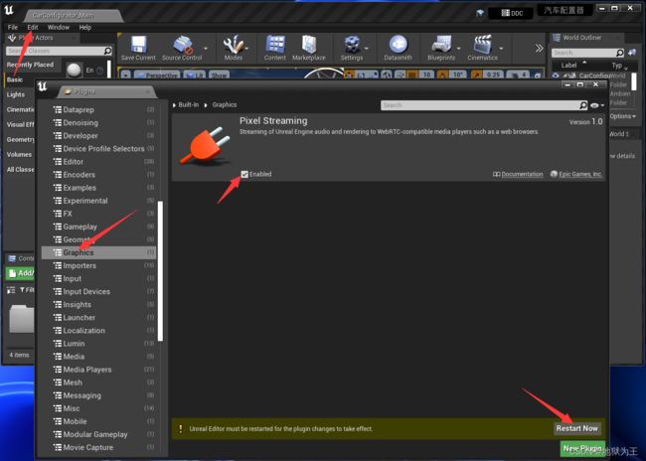Open the Content browser toolbar icon

[x=274, y=49]
